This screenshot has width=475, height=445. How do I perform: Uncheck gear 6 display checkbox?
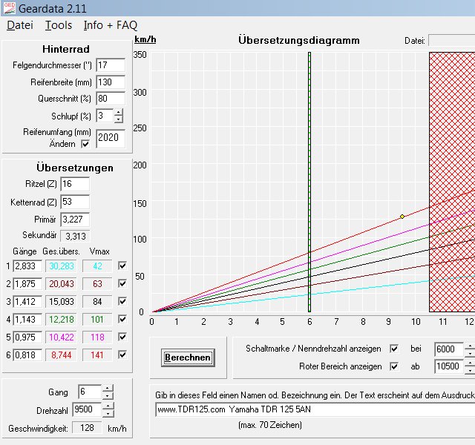coord(122,355)
